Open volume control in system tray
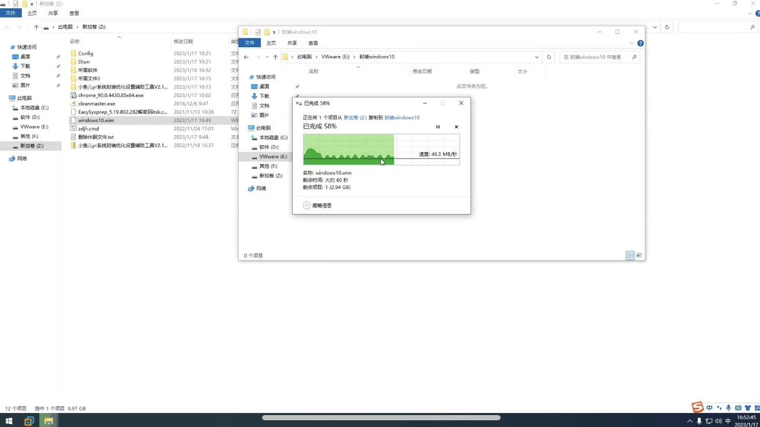This screenshot has width=760, height=427. tap(718, 421)
